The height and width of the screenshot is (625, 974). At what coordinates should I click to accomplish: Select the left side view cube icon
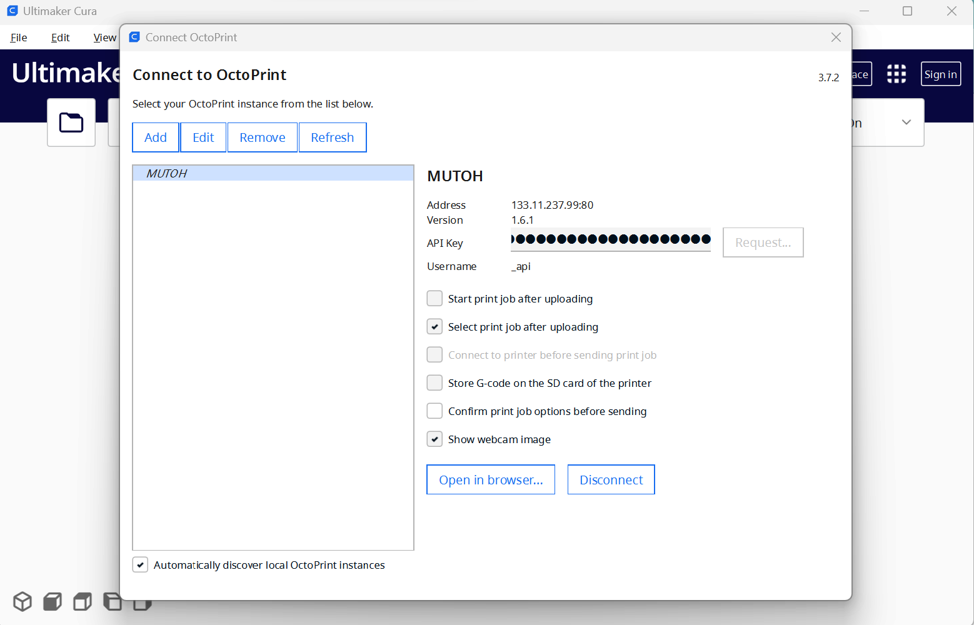tap(113, 601)
